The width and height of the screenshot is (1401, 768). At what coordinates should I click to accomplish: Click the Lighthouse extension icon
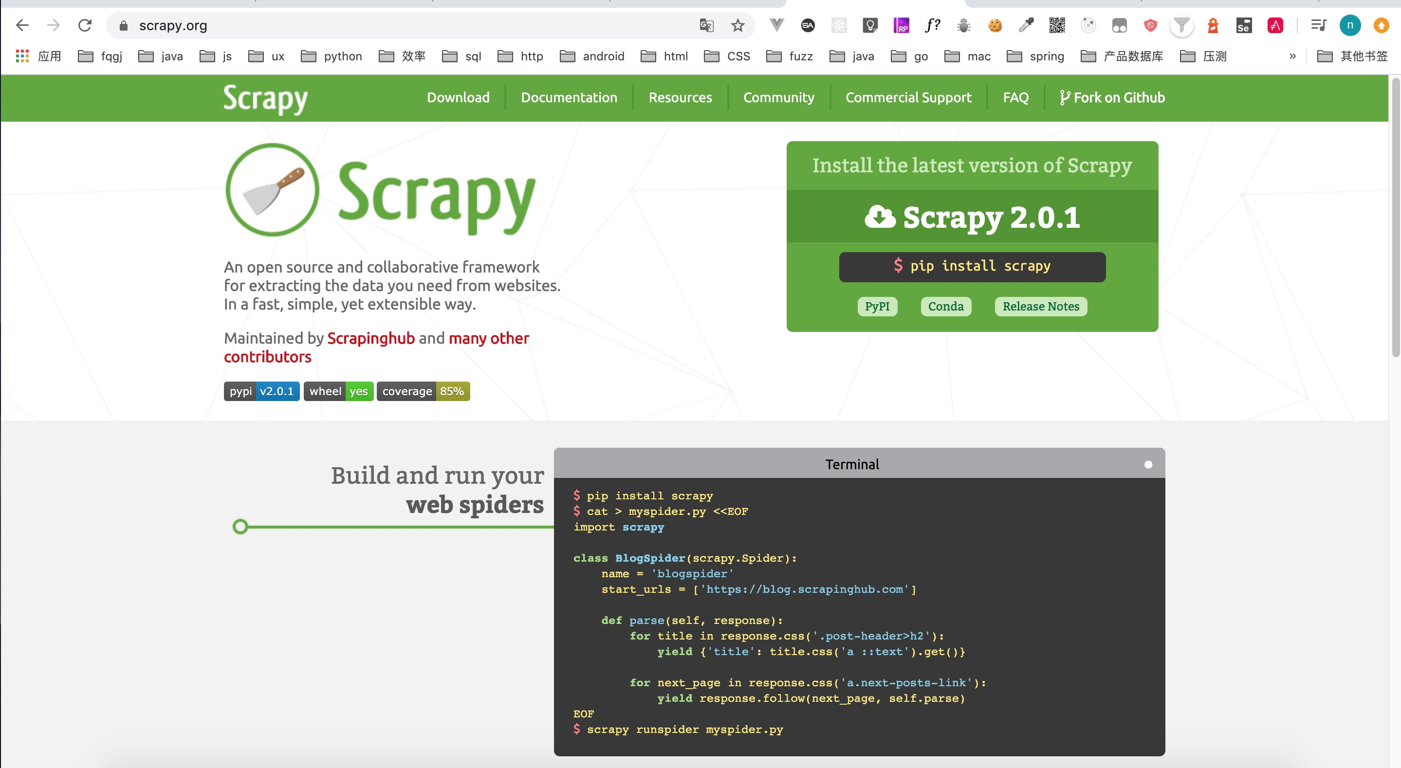click(1213, 26)
